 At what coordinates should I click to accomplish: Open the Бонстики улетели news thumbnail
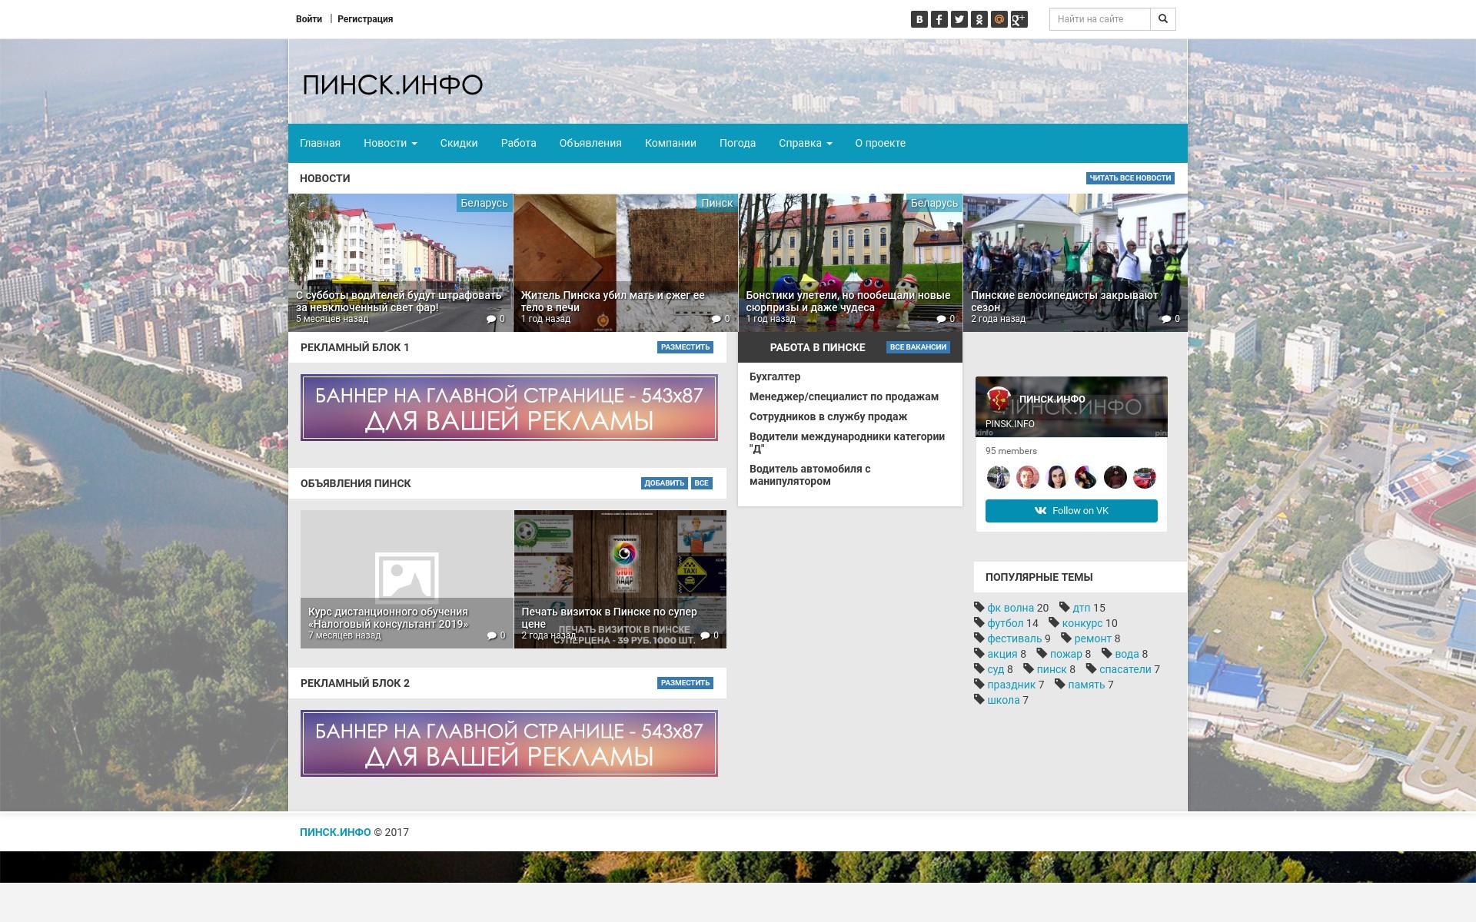(850, 261)
